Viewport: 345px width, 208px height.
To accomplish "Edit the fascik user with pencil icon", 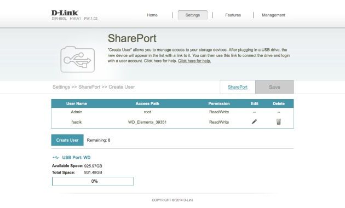I will pos(254,122).
